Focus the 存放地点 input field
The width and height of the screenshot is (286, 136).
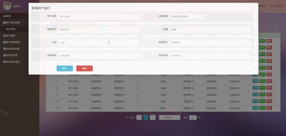click(211, 56)
